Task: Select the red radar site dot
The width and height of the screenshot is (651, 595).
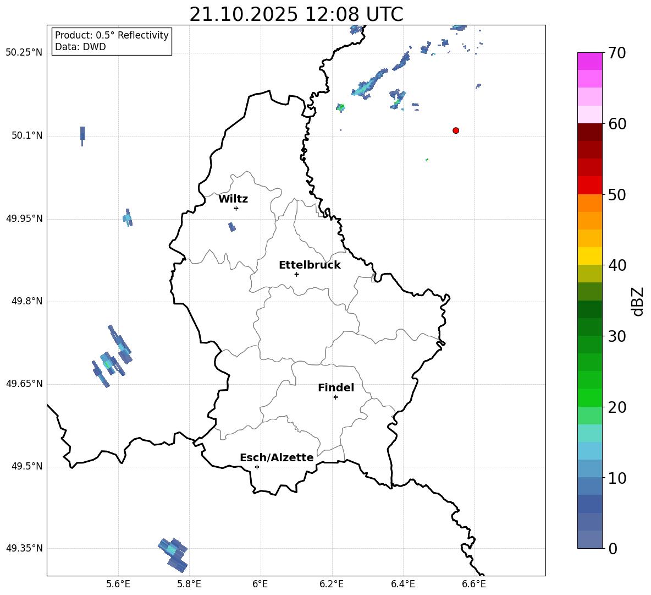Action: [456, 130]
